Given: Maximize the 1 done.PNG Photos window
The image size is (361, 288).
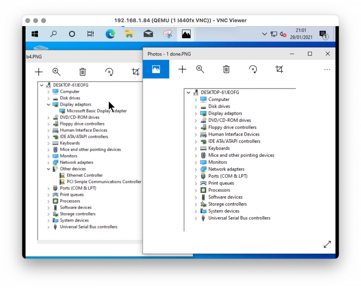Looking at the screenshot, I should point(310,54).
